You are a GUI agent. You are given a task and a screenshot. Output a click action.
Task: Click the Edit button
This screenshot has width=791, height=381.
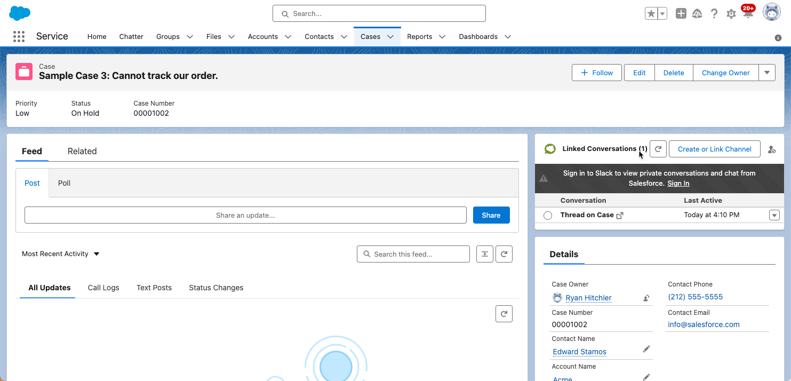pos(640,73)
